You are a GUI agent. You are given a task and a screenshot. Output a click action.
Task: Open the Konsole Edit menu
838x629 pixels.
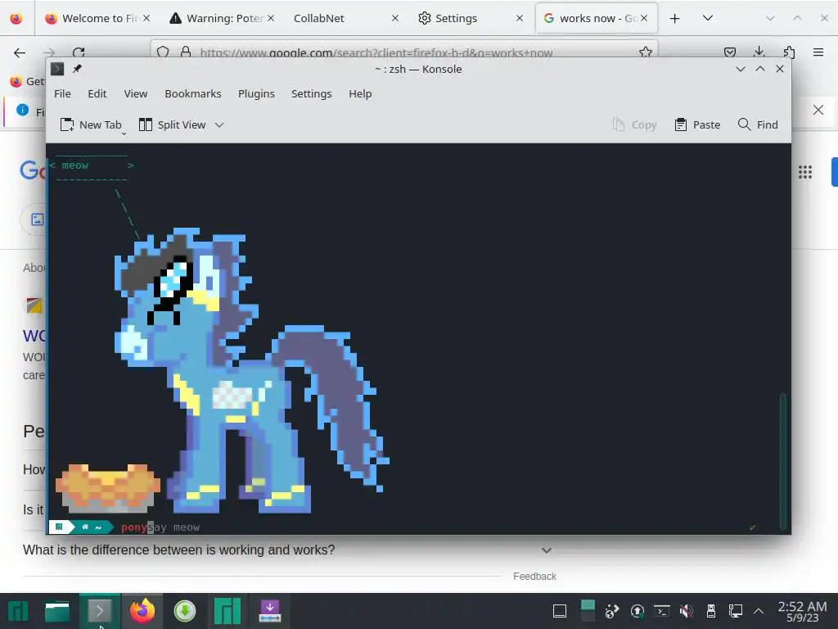click(x=97, y=93)
